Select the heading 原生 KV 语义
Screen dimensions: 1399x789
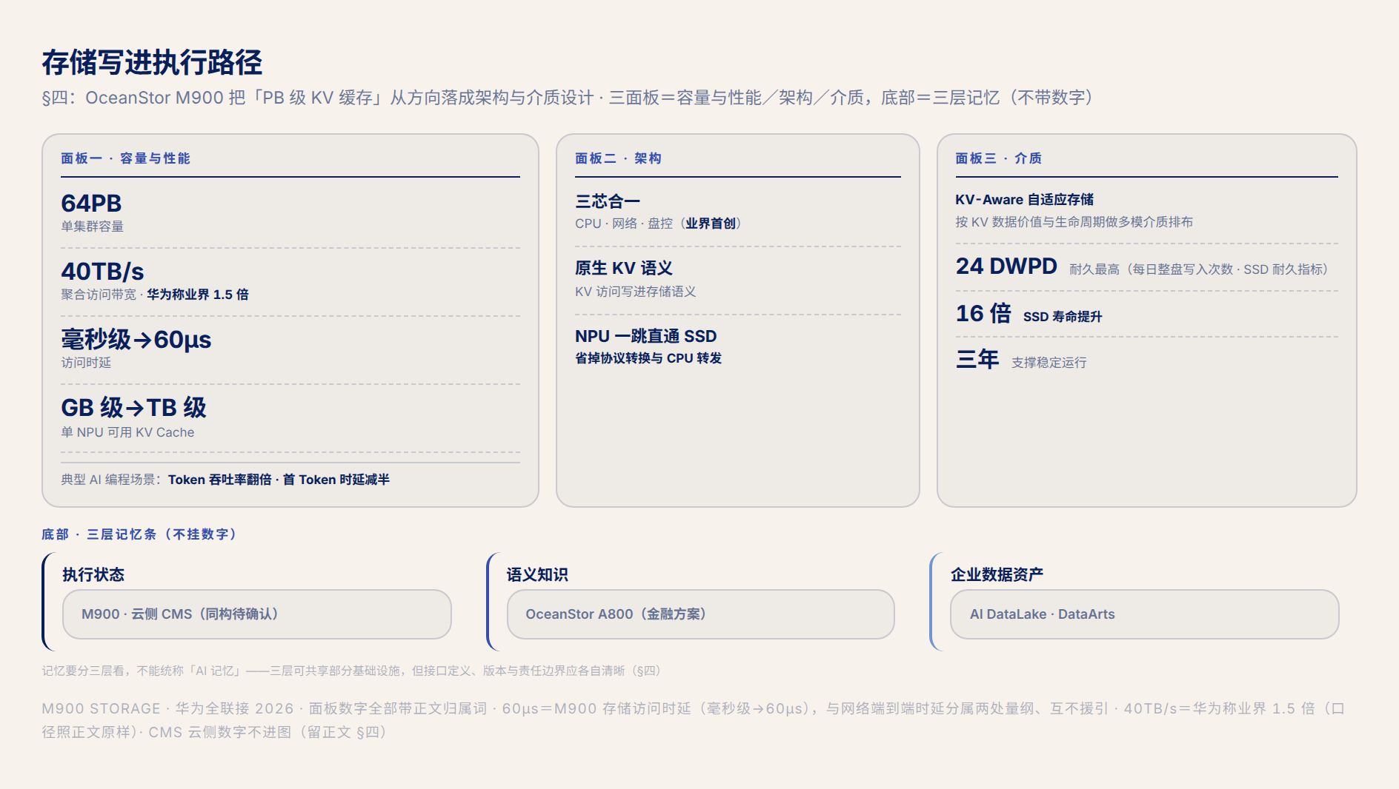[x=624, y=268]
